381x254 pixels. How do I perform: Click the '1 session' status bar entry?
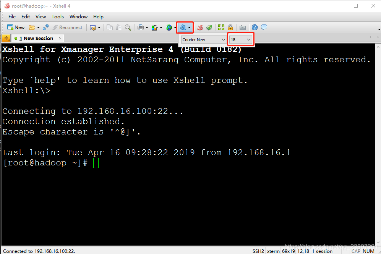point(322,251)
